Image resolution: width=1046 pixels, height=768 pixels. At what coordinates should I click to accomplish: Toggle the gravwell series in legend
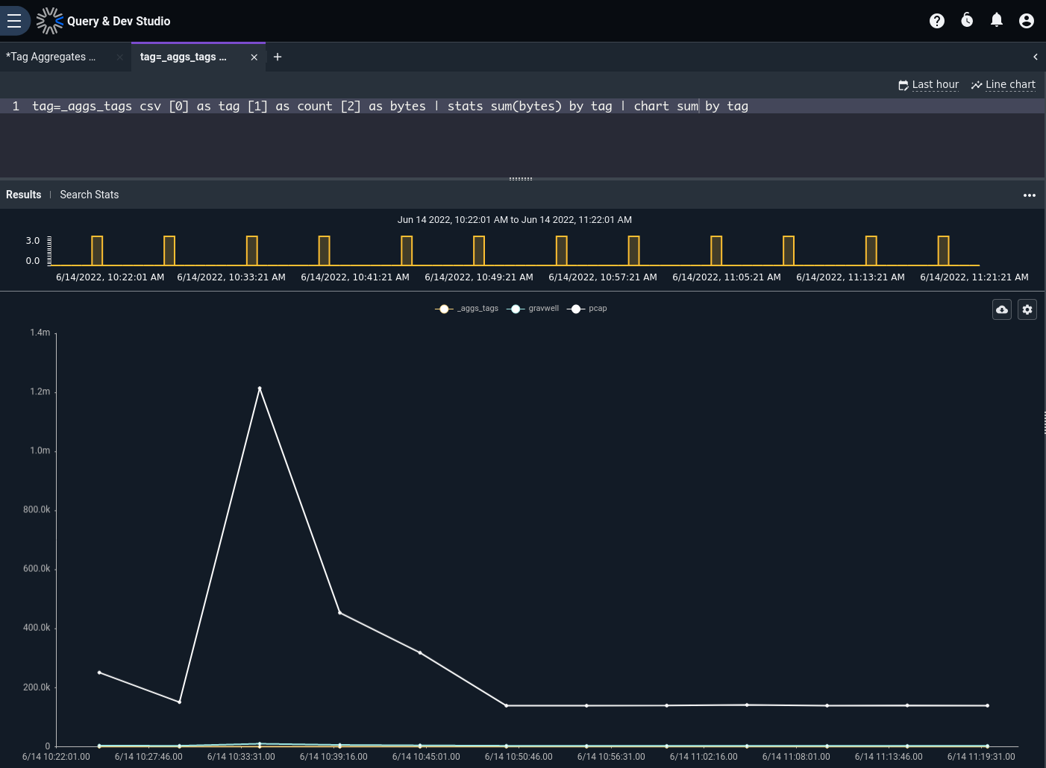[533, 309]
